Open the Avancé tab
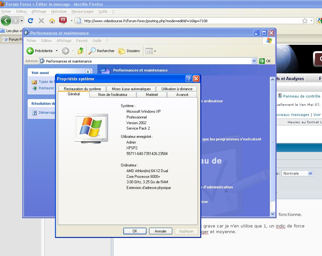The width and height of the screenshot is (322, 256). tap(182, 95)
